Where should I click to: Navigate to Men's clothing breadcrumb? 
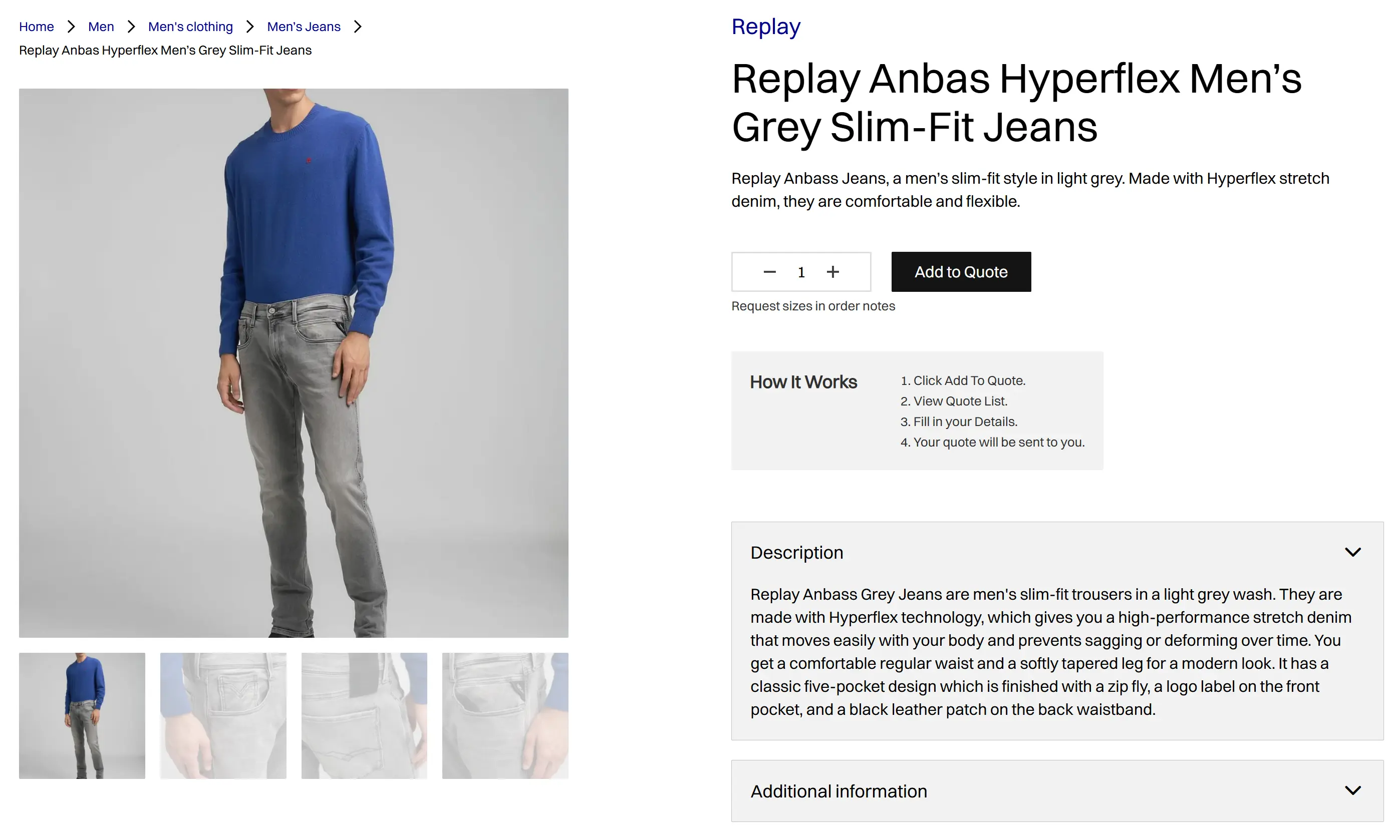pyautogui.click(x=190, y=27)
